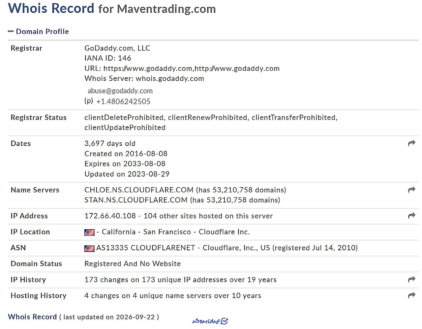
Task: Click Updated on 2023-08-29 line
Action: [x=127, y=174]
